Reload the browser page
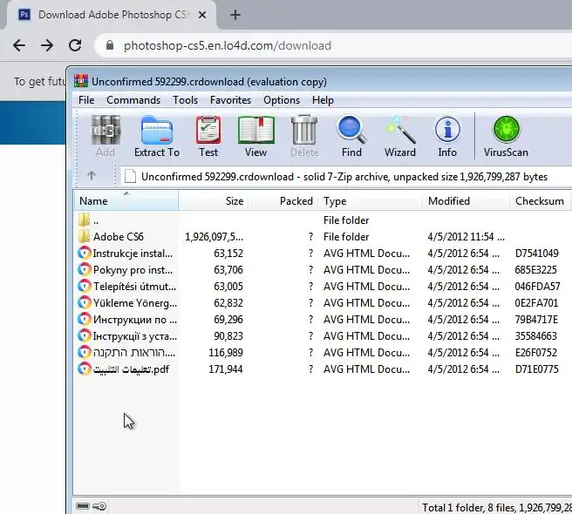572x514 pixels. coord(75,45)
